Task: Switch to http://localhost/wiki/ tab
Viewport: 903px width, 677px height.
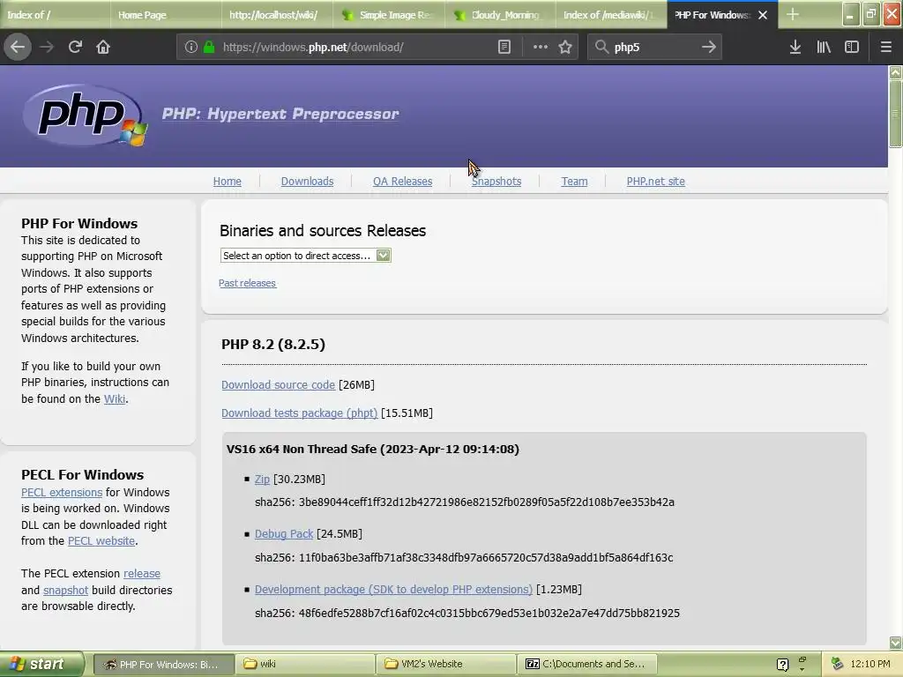Action: [x=277, y=15]
